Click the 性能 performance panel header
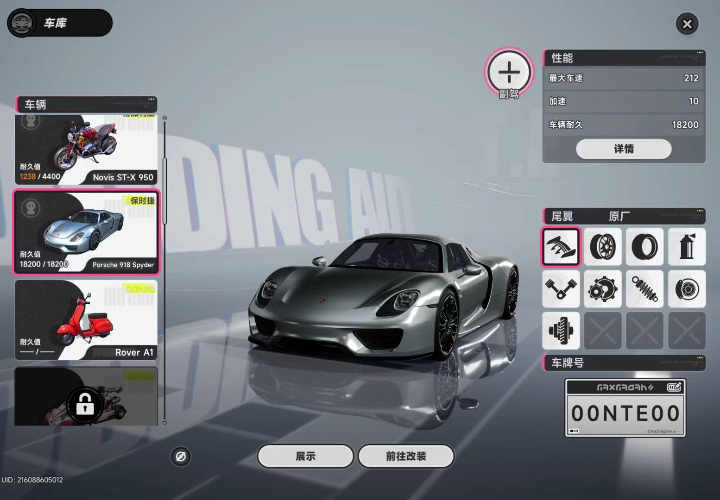720x500 pixels. (x=624, y=58)
